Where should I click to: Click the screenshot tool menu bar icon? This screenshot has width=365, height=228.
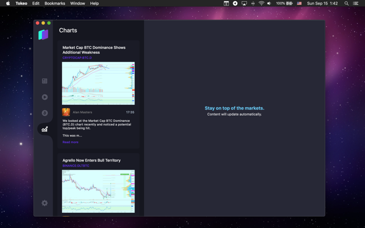[226, 3]
